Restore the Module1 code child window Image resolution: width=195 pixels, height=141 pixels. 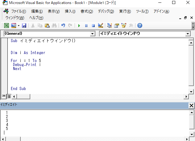[x=185, y=18]
